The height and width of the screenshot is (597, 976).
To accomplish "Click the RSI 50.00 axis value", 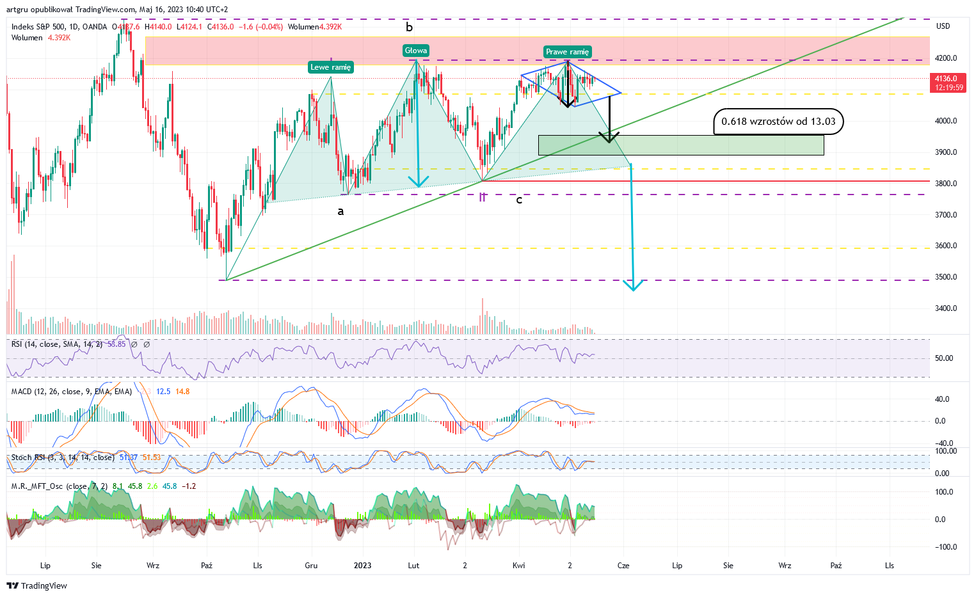I will (944, 358).
